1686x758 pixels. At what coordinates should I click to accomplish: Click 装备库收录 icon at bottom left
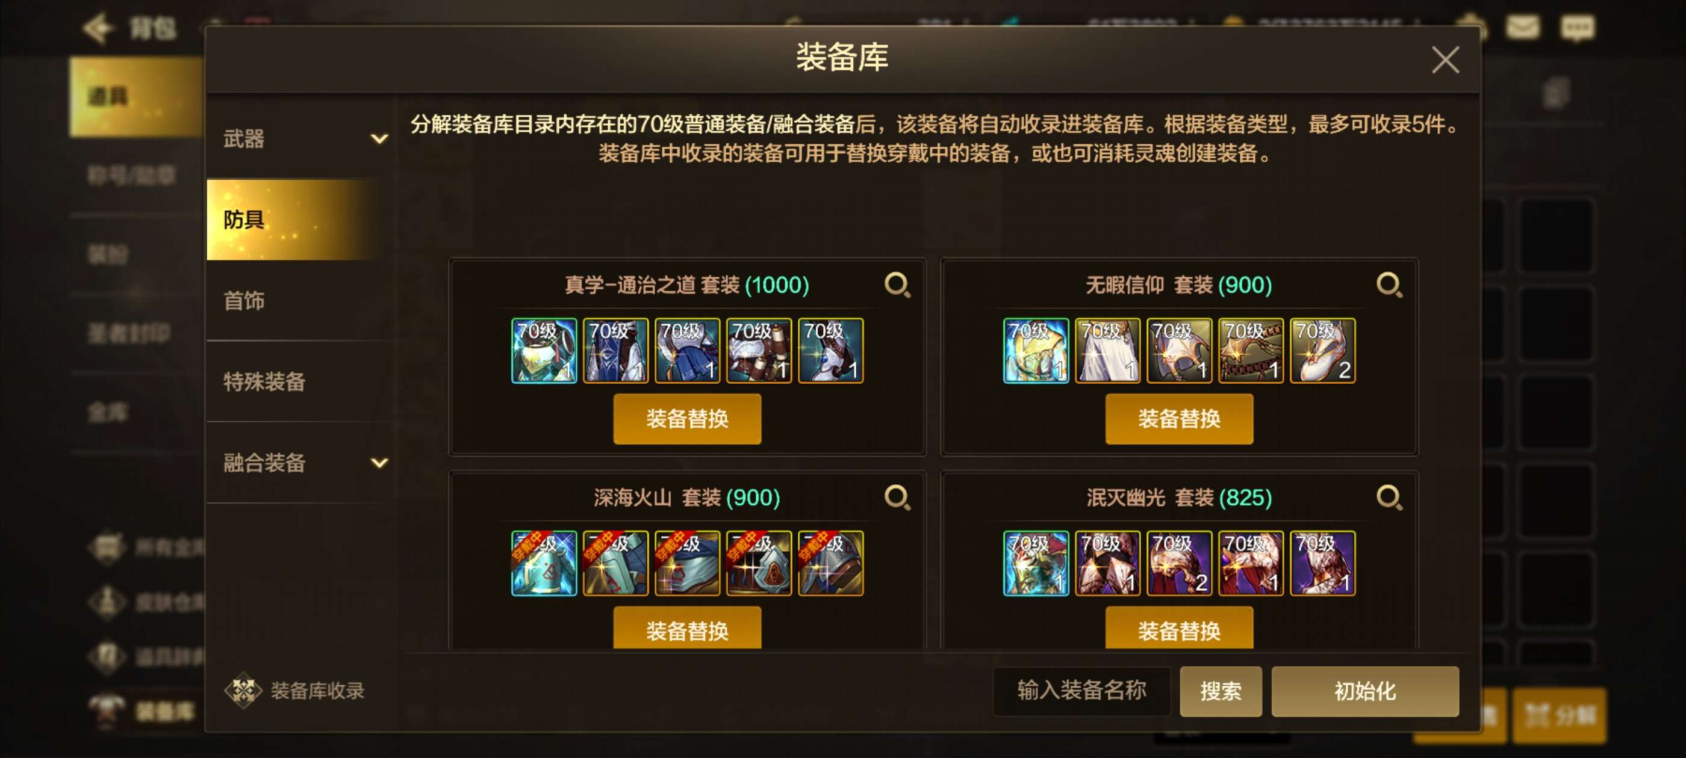click(243, 691)
